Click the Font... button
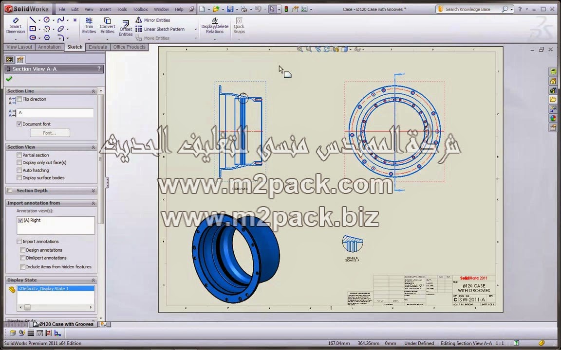The image size is (561, 350). [50, 133]
